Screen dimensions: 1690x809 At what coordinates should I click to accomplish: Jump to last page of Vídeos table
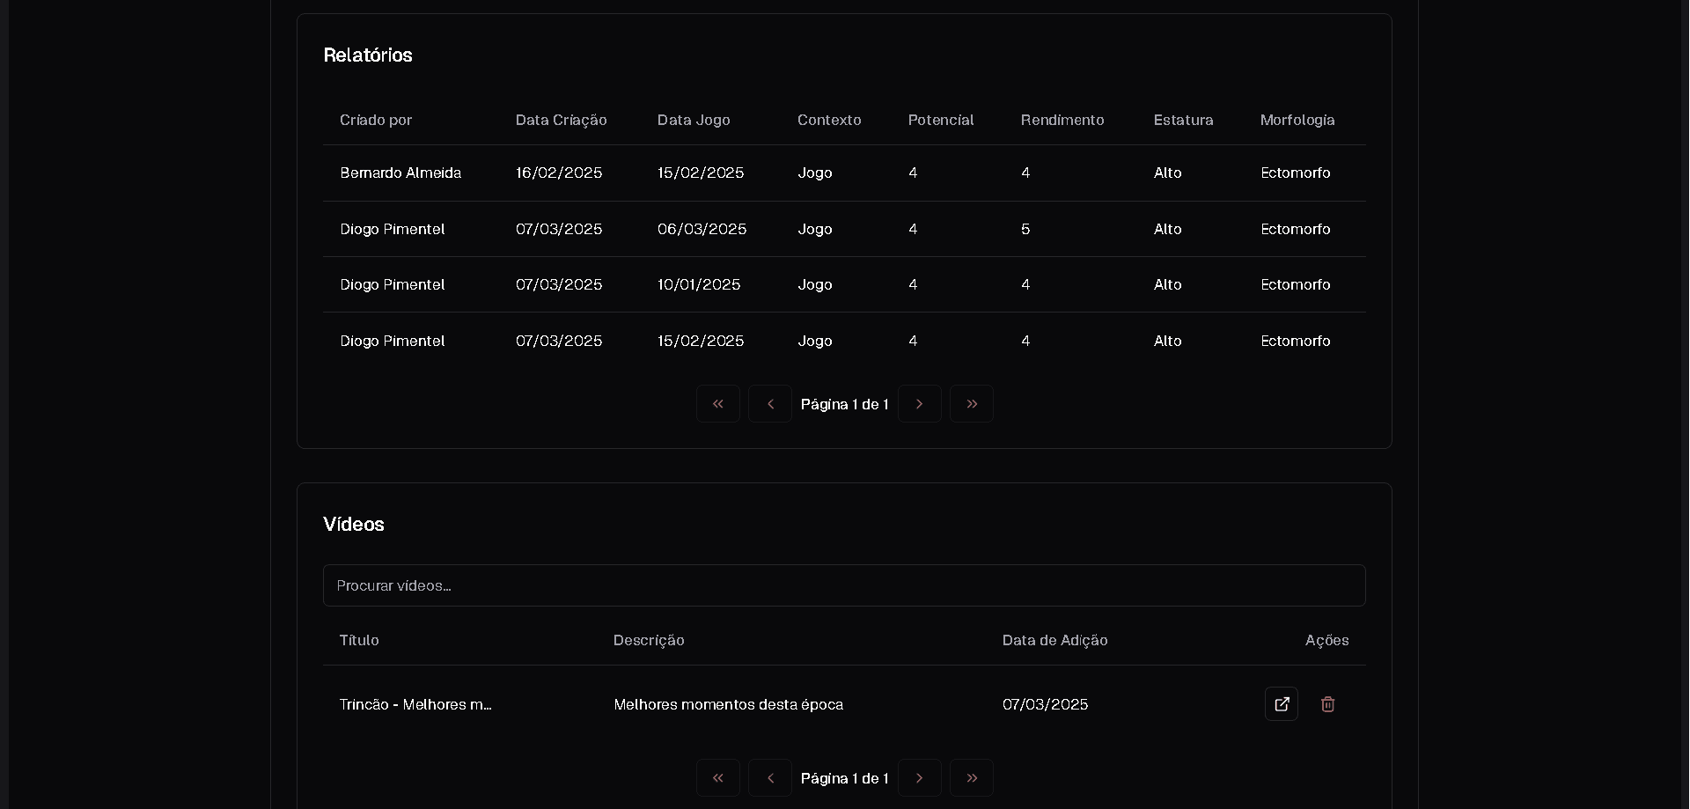972,778
